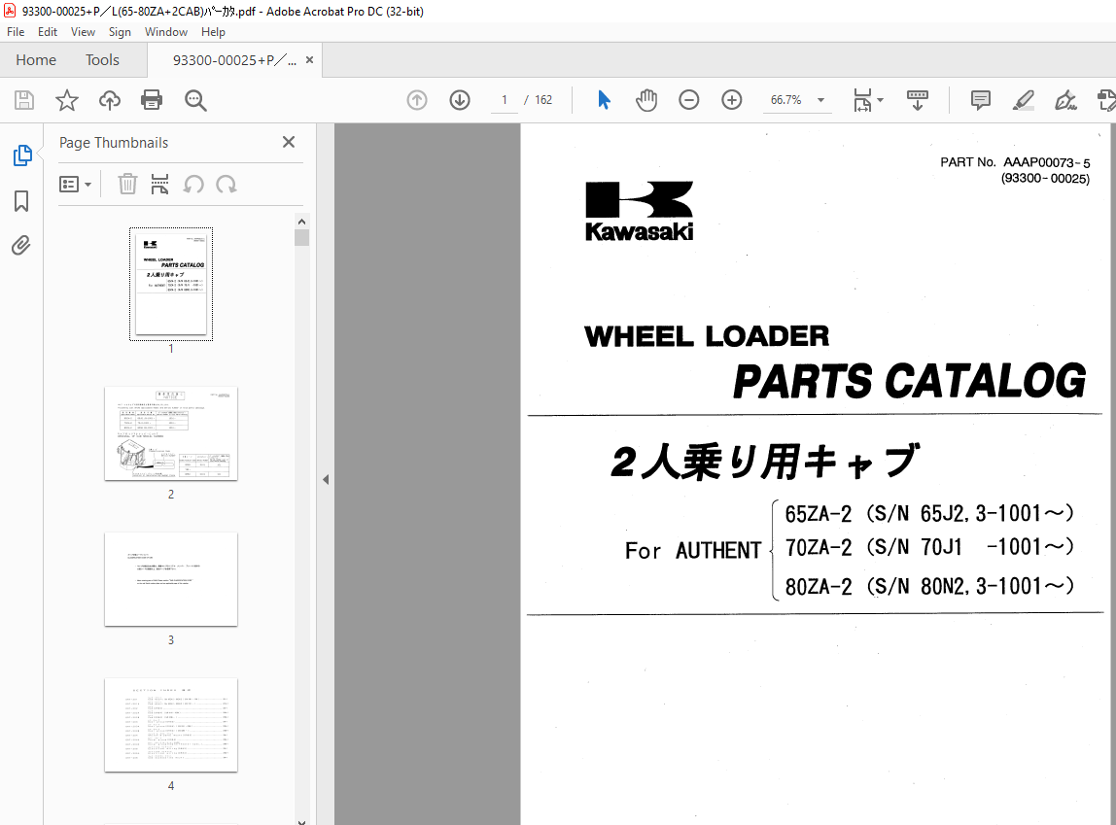Open the Sign menu
This screenshot has width=1116, height=825.
[x=120, y=32]
